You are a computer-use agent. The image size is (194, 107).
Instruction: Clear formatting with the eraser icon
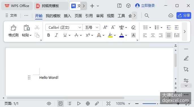(133, 27)
